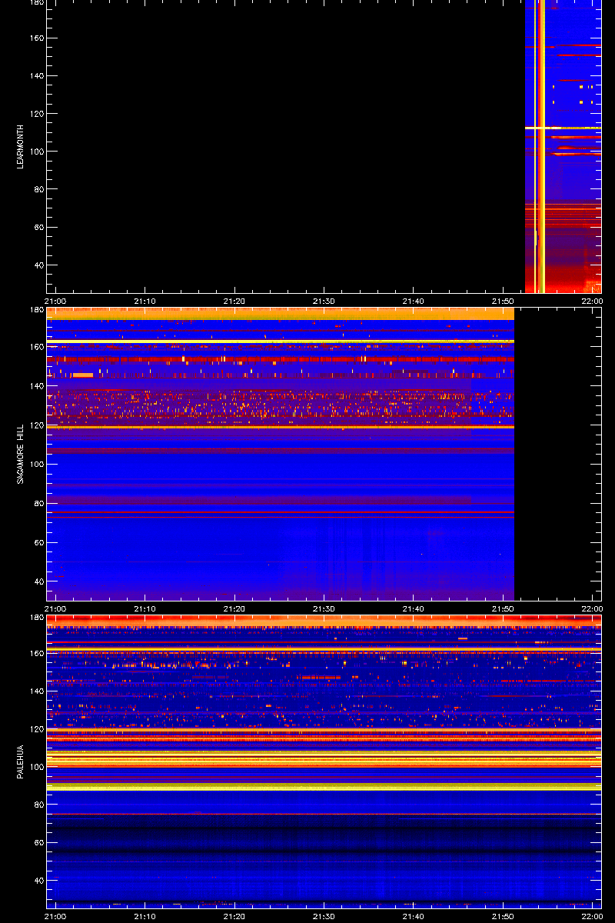The height and width of the screenshot is (923, 615).
Task: Click 21:20 time label under Sagamore Hill panel
Action: 234,608
